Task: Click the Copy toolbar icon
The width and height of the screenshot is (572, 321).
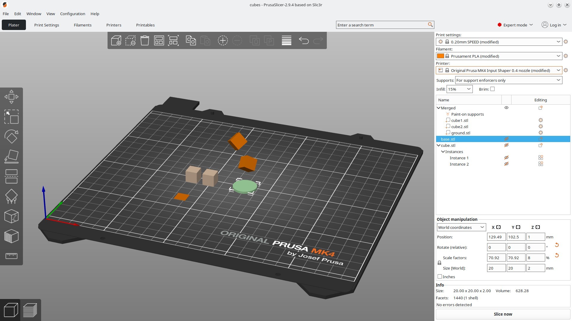Action: click(191, 40)
